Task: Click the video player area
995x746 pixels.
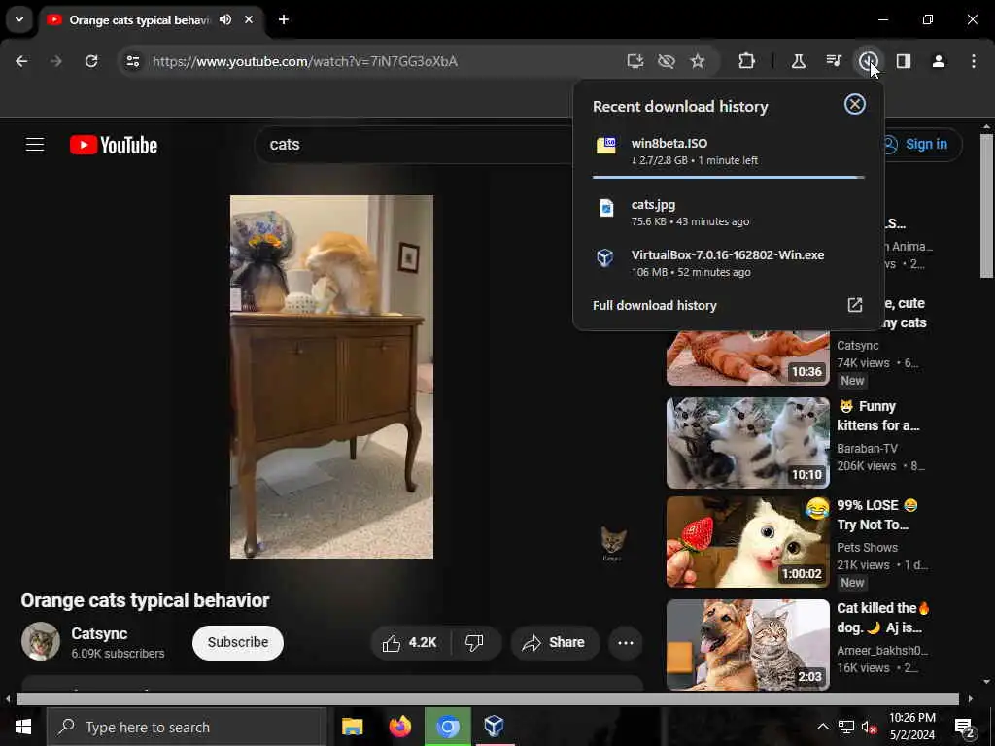Action: coord(332,377)
